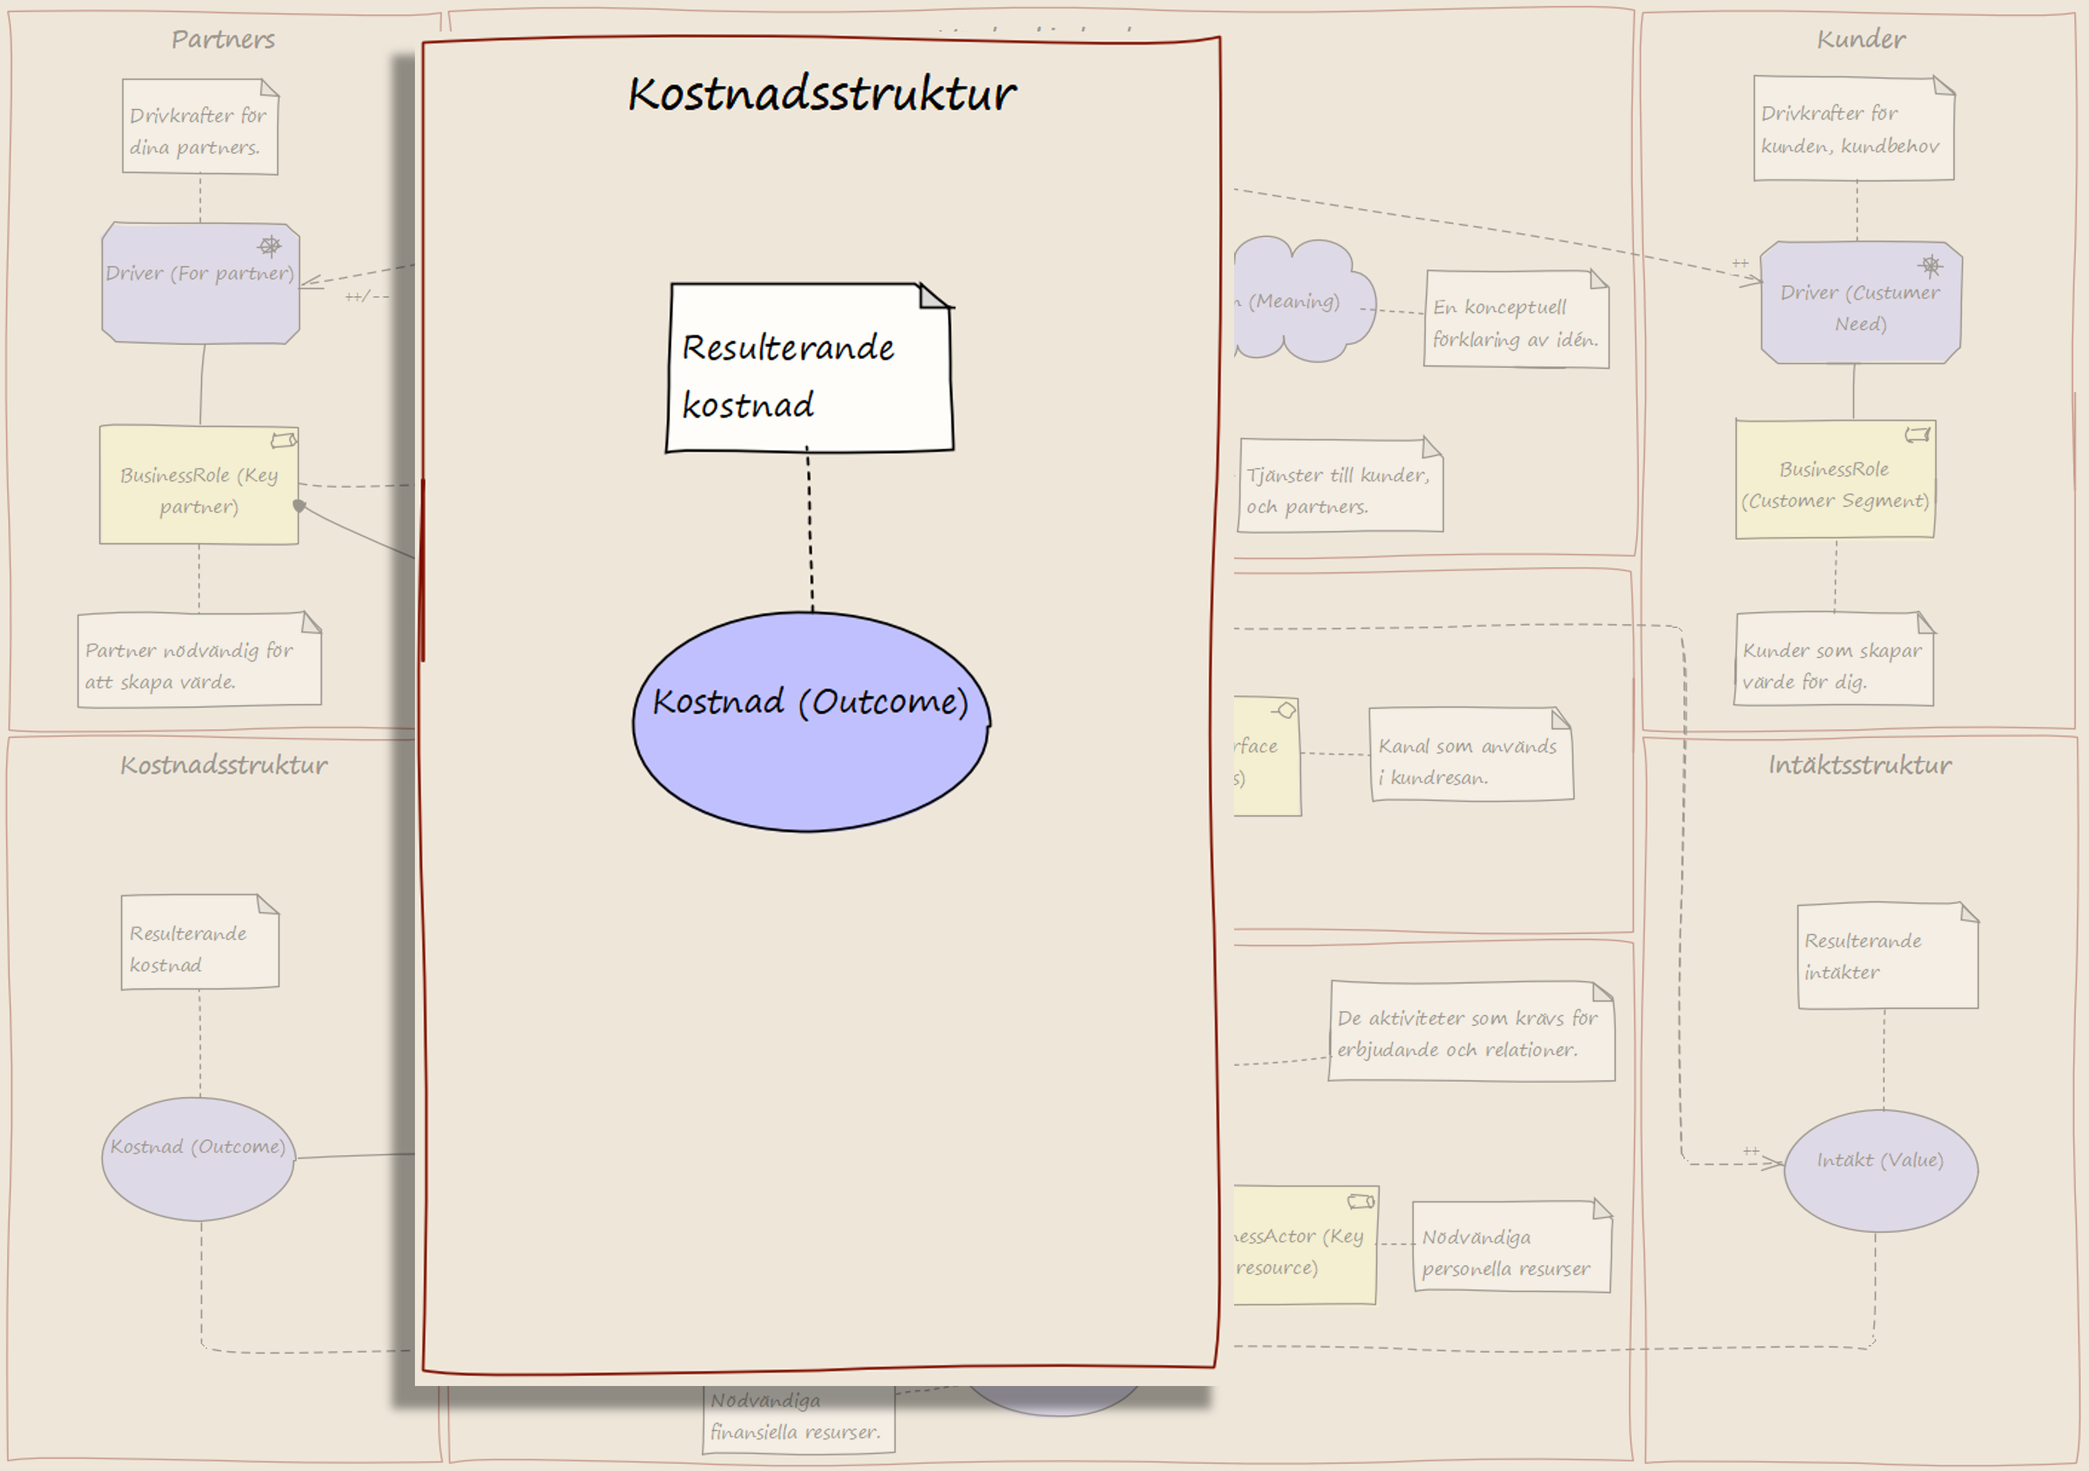
Task: Select the note Drivkrafter för dina partners
Action: click(x=200, y=127)
